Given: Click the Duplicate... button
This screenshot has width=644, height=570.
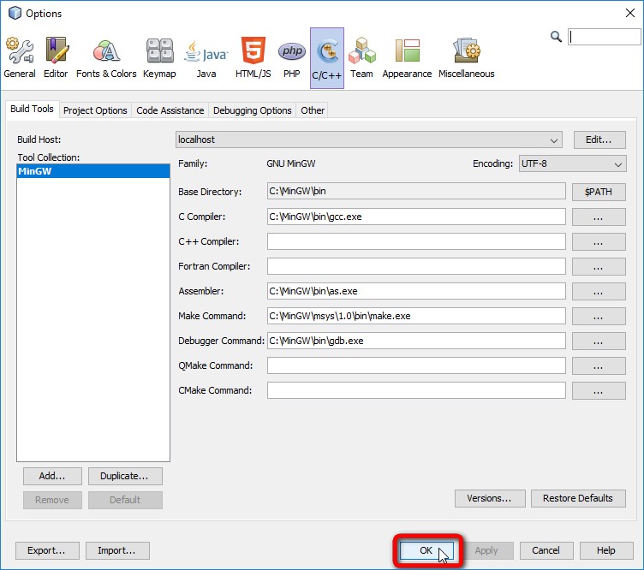Looking at the screenshot, I should 125,476.
